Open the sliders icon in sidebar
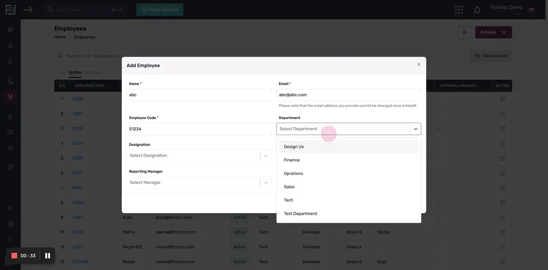548x270 pixels. tap(10, 148)
